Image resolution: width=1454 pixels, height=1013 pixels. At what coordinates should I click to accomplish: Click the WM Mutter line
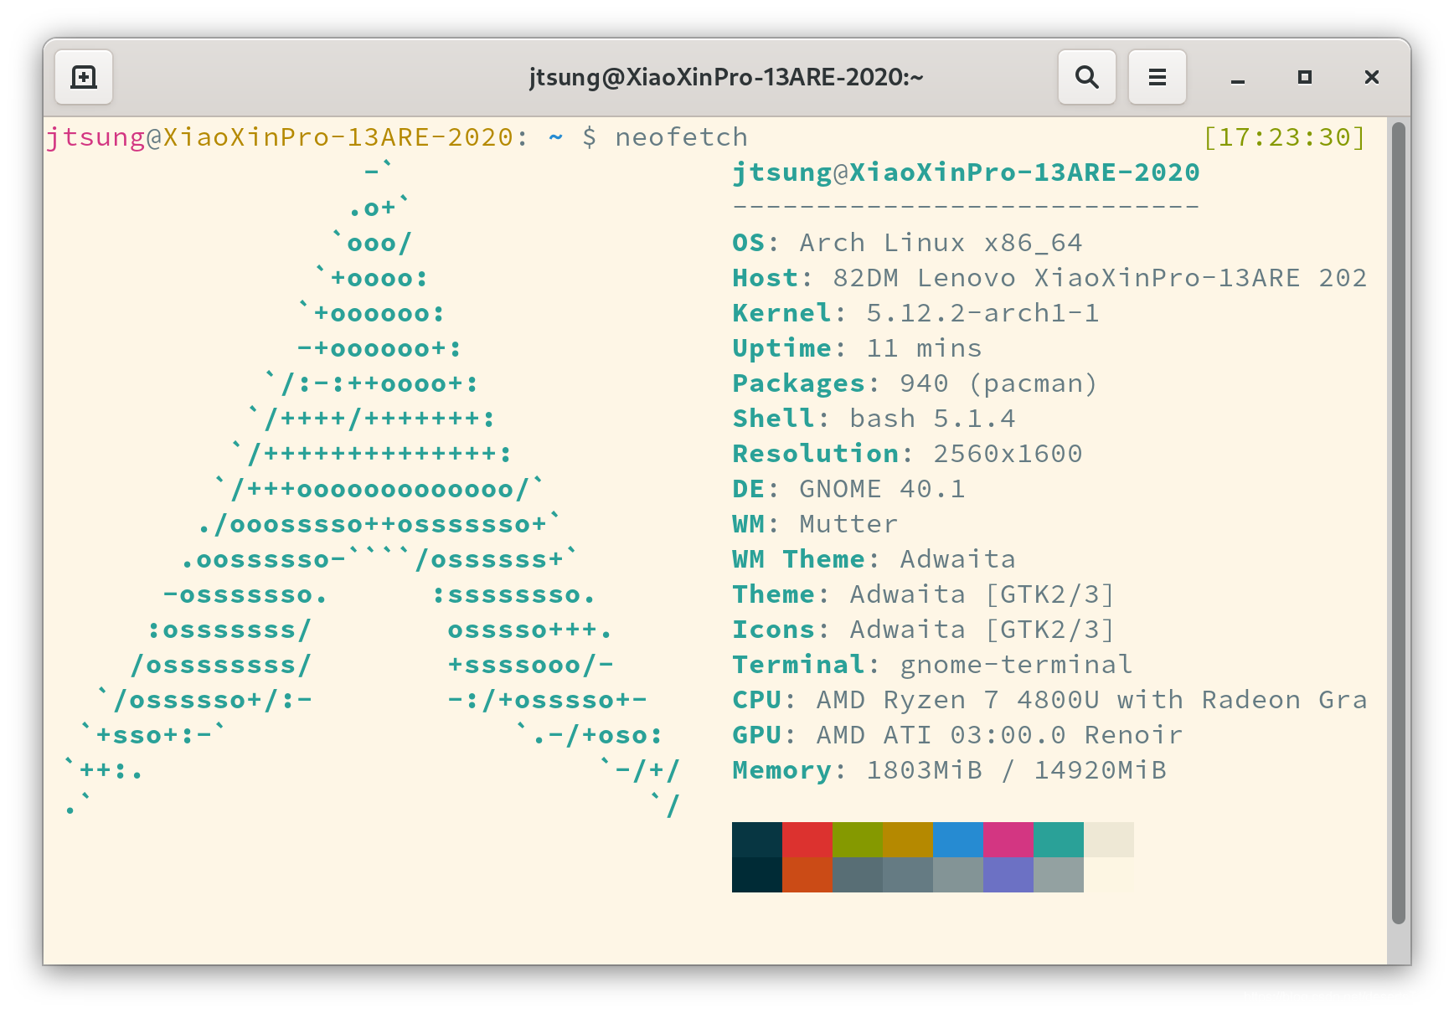pyautogui.click(x=815, y=524)
